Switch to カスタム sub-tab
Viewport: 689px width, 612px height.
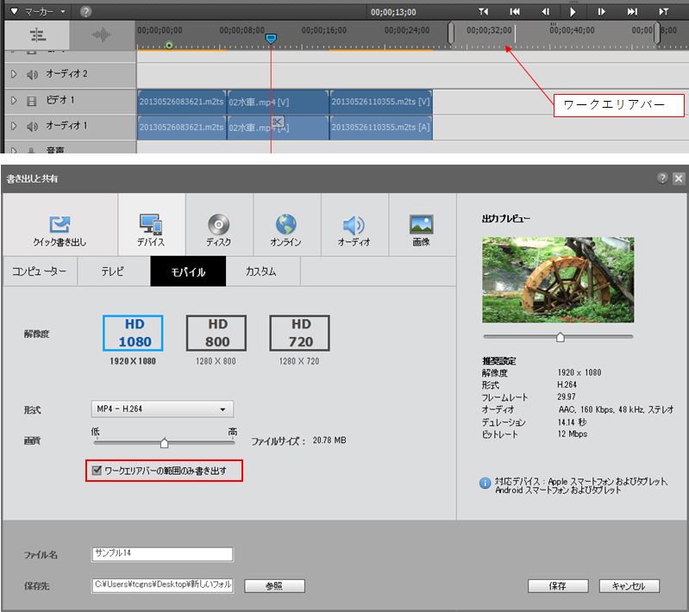tap(261, 272)
